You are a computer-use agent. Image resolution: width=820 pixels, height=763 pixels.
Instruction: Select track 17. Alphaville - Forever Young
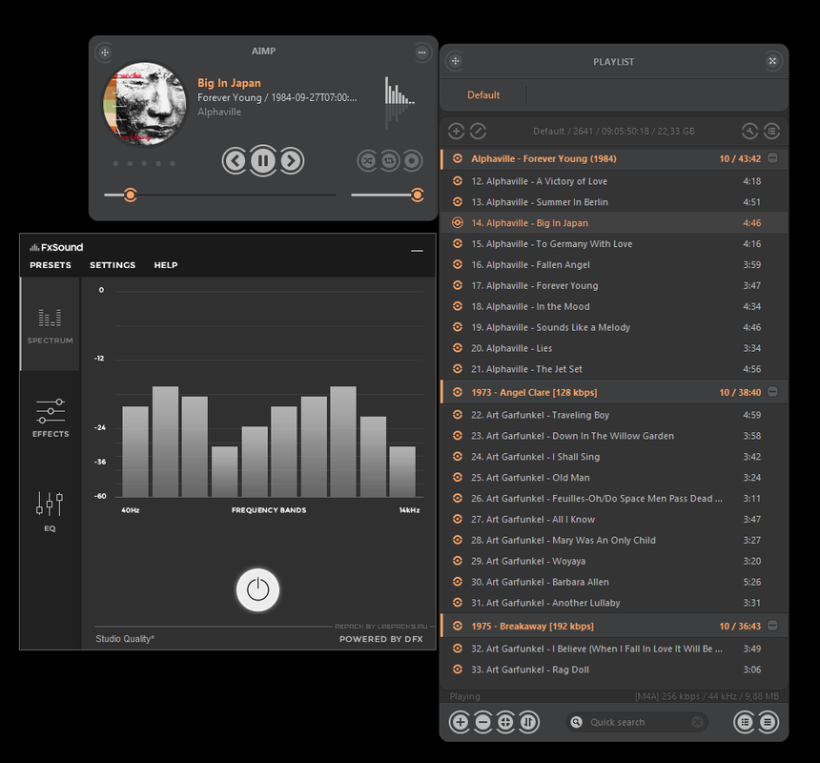click(x=614, y=285)
